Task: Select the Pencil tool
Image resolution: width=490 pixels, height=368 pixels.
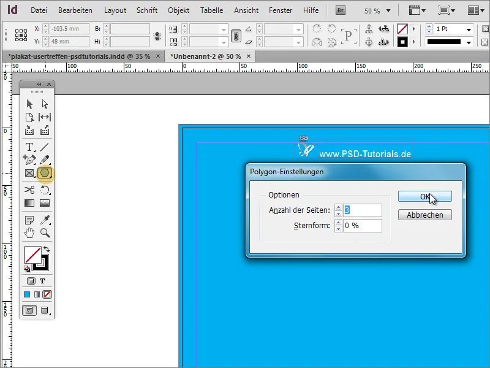Action: tap(45, 159)
